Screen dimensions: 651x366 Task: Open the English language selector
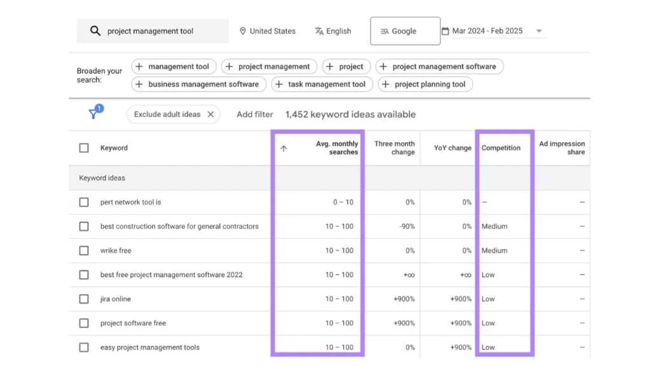333,31
